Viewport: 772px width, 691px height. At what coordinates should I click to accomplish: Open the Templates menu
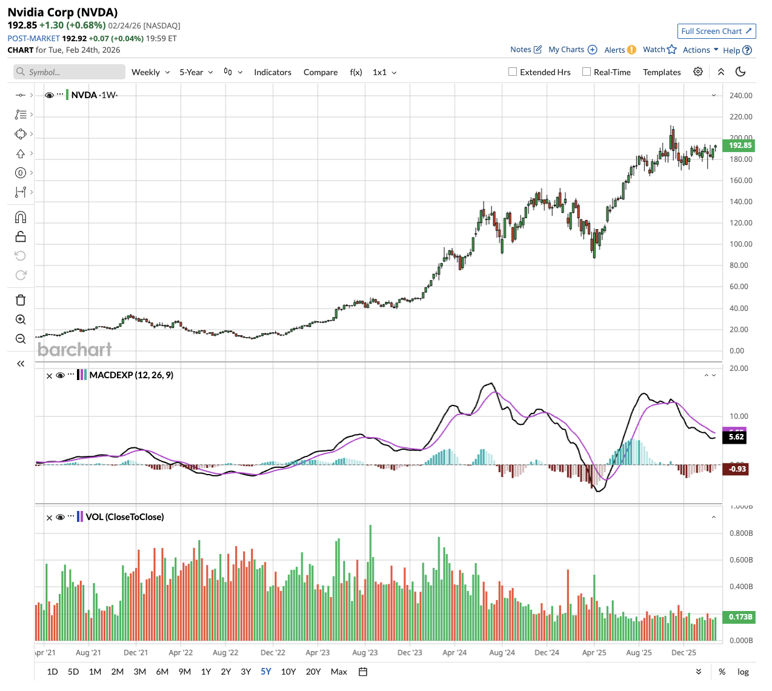click(662, 72)
